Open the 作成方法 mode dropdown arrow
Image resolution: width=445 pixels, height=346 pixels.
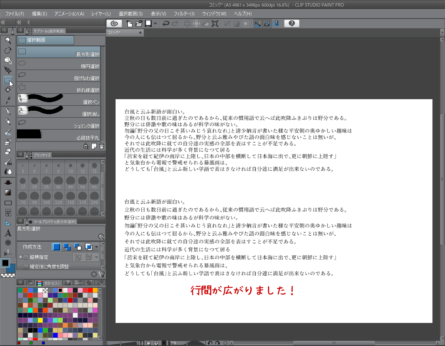click(x=97, y=247)
